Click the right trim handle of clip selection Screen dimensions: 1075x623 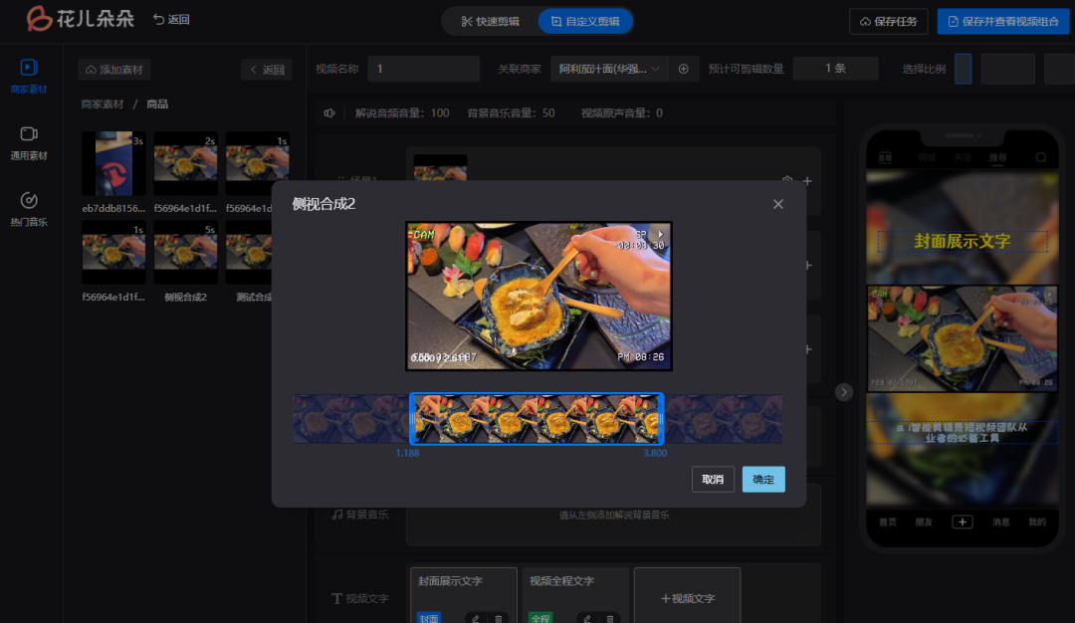(660, 419)
